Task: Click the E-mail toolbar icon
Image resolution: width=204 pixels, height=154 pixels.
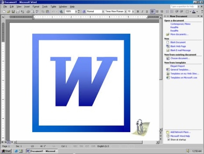Action: [x=18, y=12]
